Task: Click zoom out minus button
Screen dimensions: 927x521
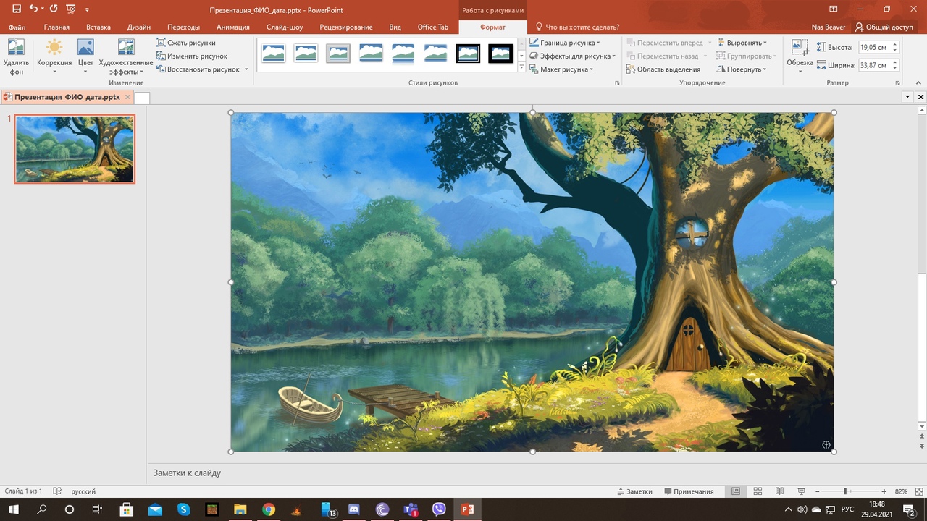Action: coord(816,491)
